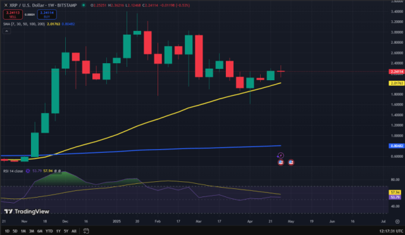This screenshot has height=235, width=405.
Task: Open the go-to-date calendar icon
Action: pyautogui.click(x=86, y=231)
